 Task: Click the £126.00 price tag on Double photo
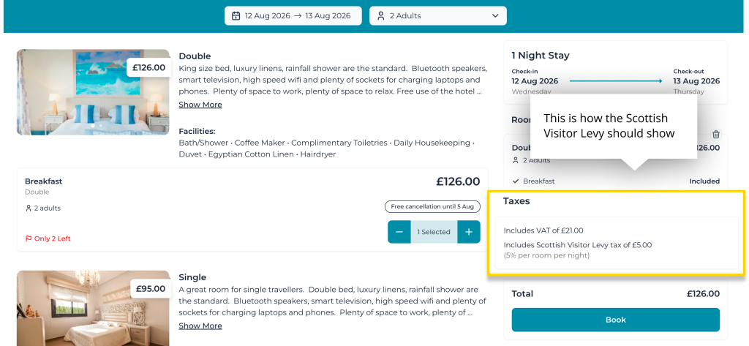(148, 68)
